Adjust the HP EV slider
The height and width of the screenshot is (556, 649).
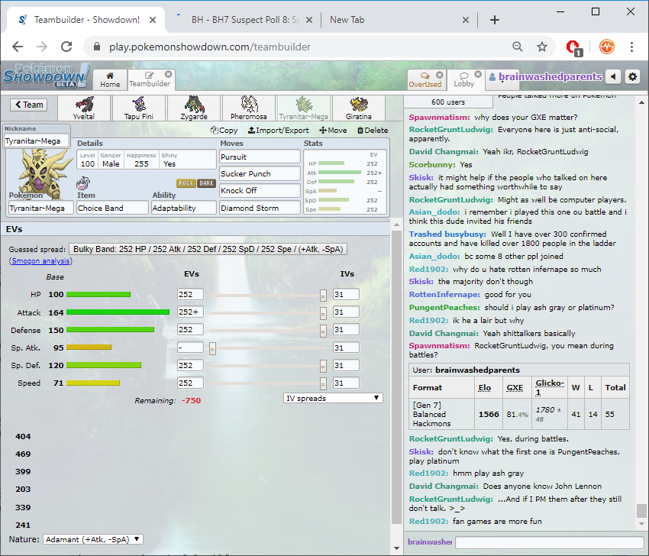coord(323,295)
